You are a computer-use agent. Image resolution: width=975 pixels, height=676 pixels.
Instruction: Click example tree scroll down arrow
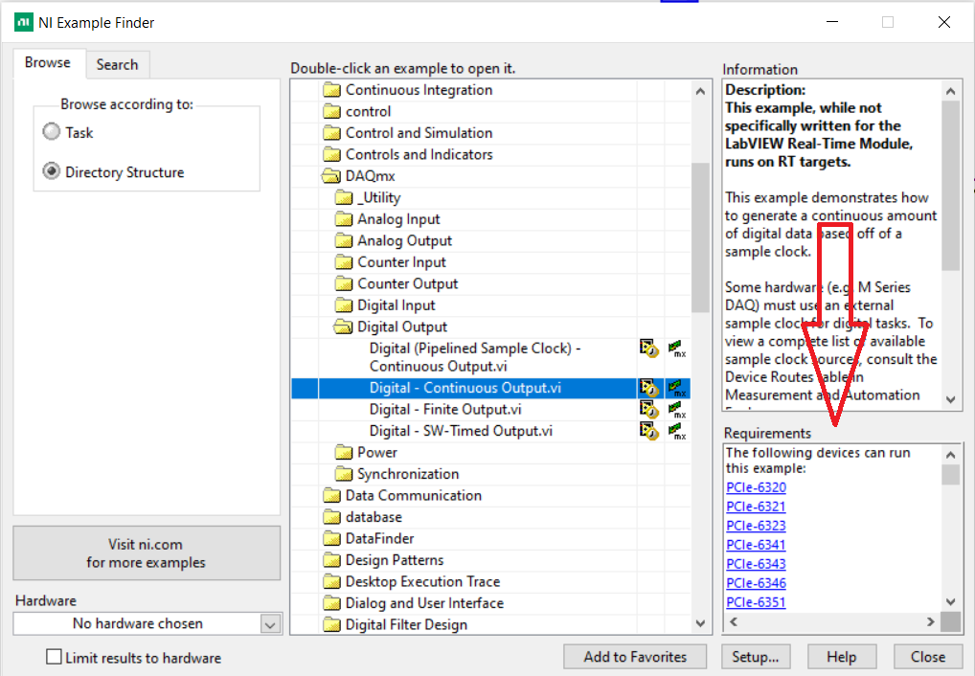click(700, 623)
